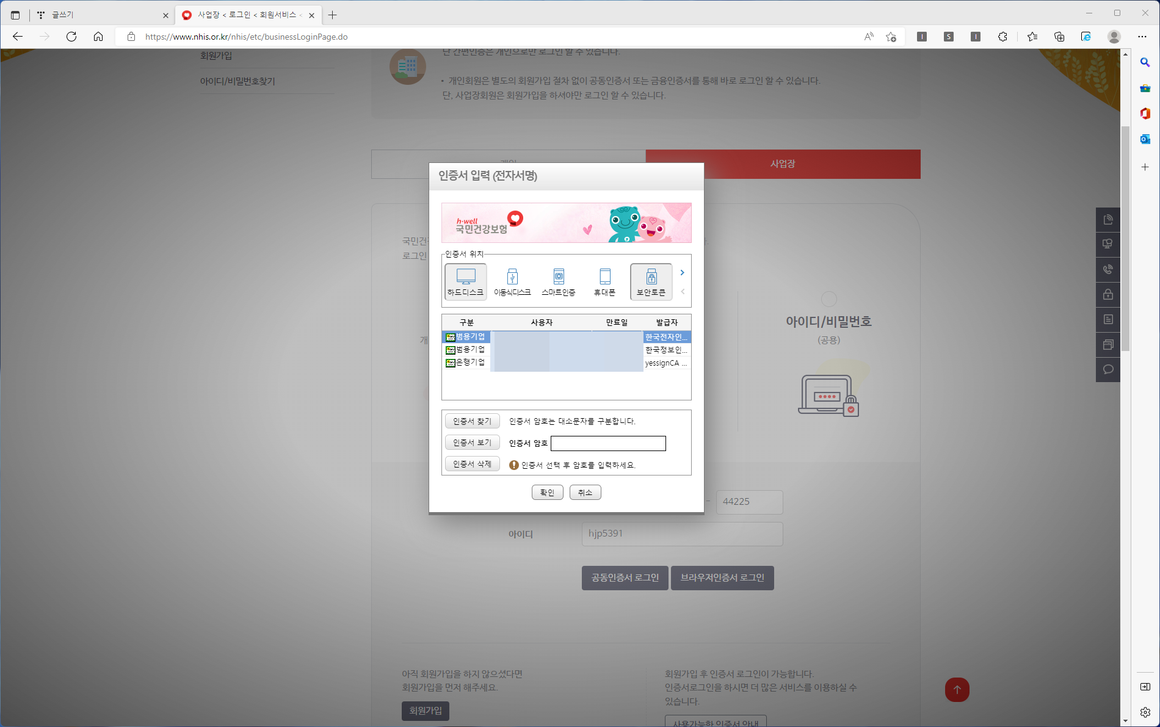The height and width of the screenshot is (727, 1160).
Task: Open quick menu monitor icon
Action: (1108, 245)
